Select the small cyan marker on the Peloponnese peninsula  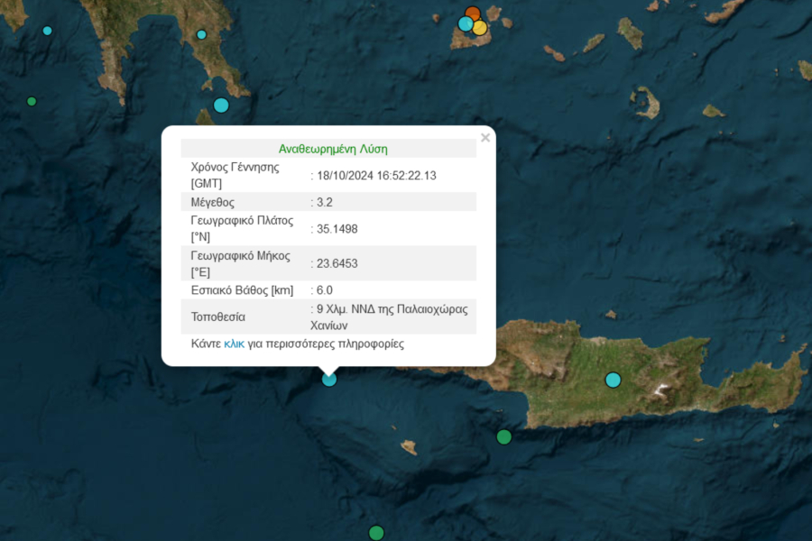point(201,34)
